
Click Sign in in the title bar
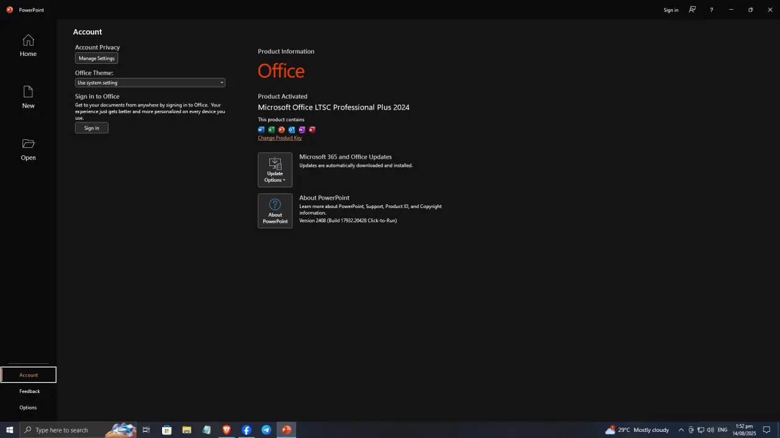pyautogui.click(x=671, y=10)
